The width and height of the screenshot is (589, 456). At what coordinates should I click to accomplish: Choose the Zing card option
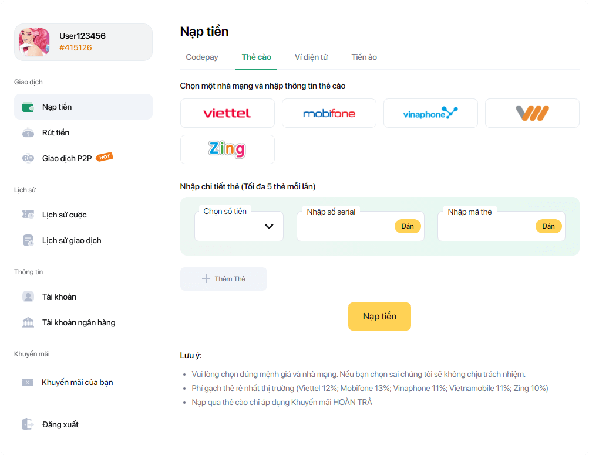(x=227, y=149)
